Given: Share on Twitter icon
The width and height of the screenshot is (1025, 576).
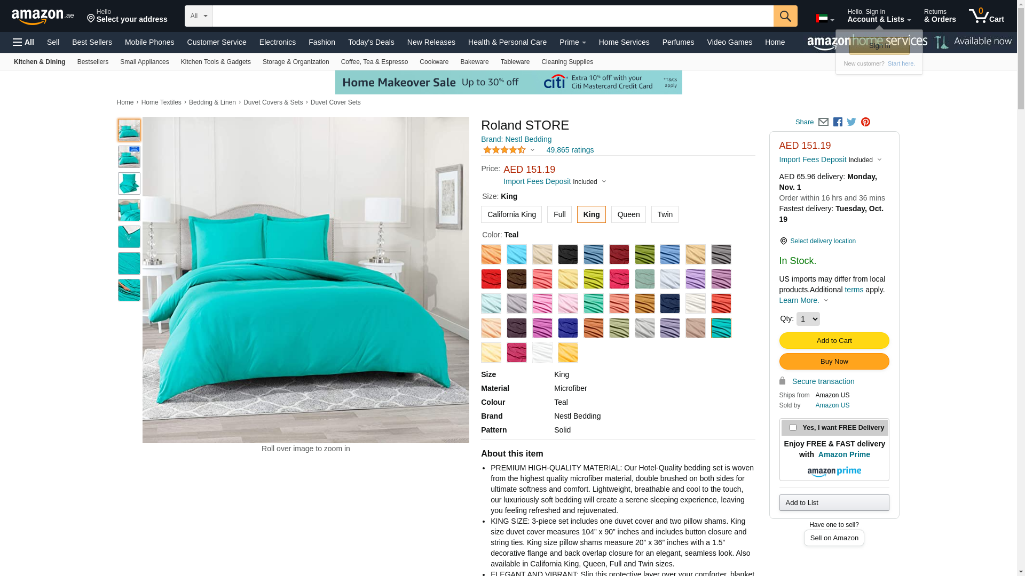Looking at the screenshot, I should [851, 122].
